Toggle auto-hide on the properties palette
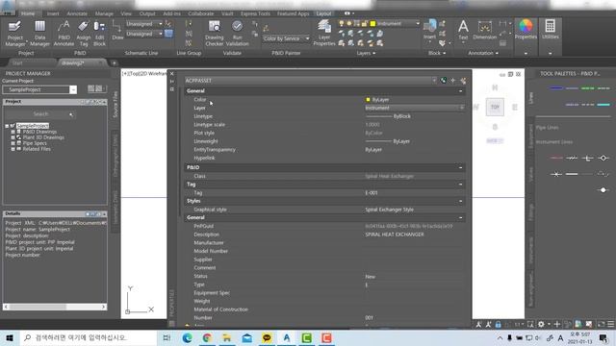The width and height of the screenshot is (616, 346). point(171,81)
